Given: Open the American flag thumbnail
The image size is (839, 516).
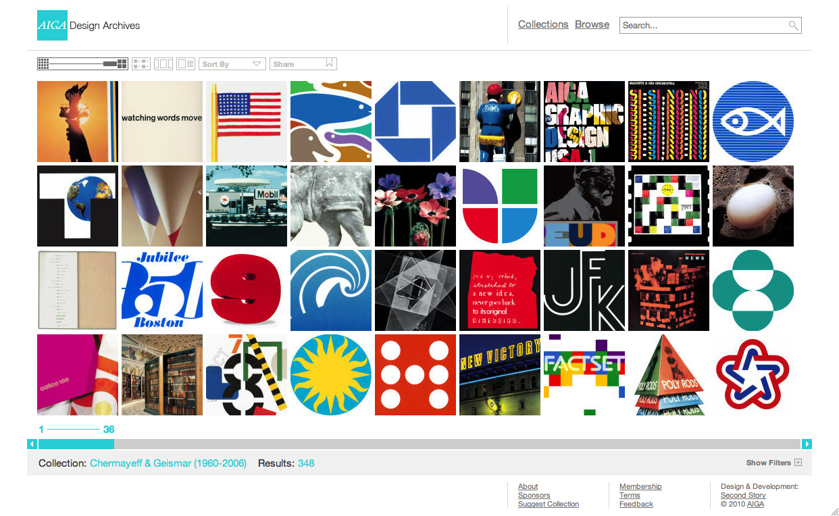Looking at the screenshot, I should [247, 122].
